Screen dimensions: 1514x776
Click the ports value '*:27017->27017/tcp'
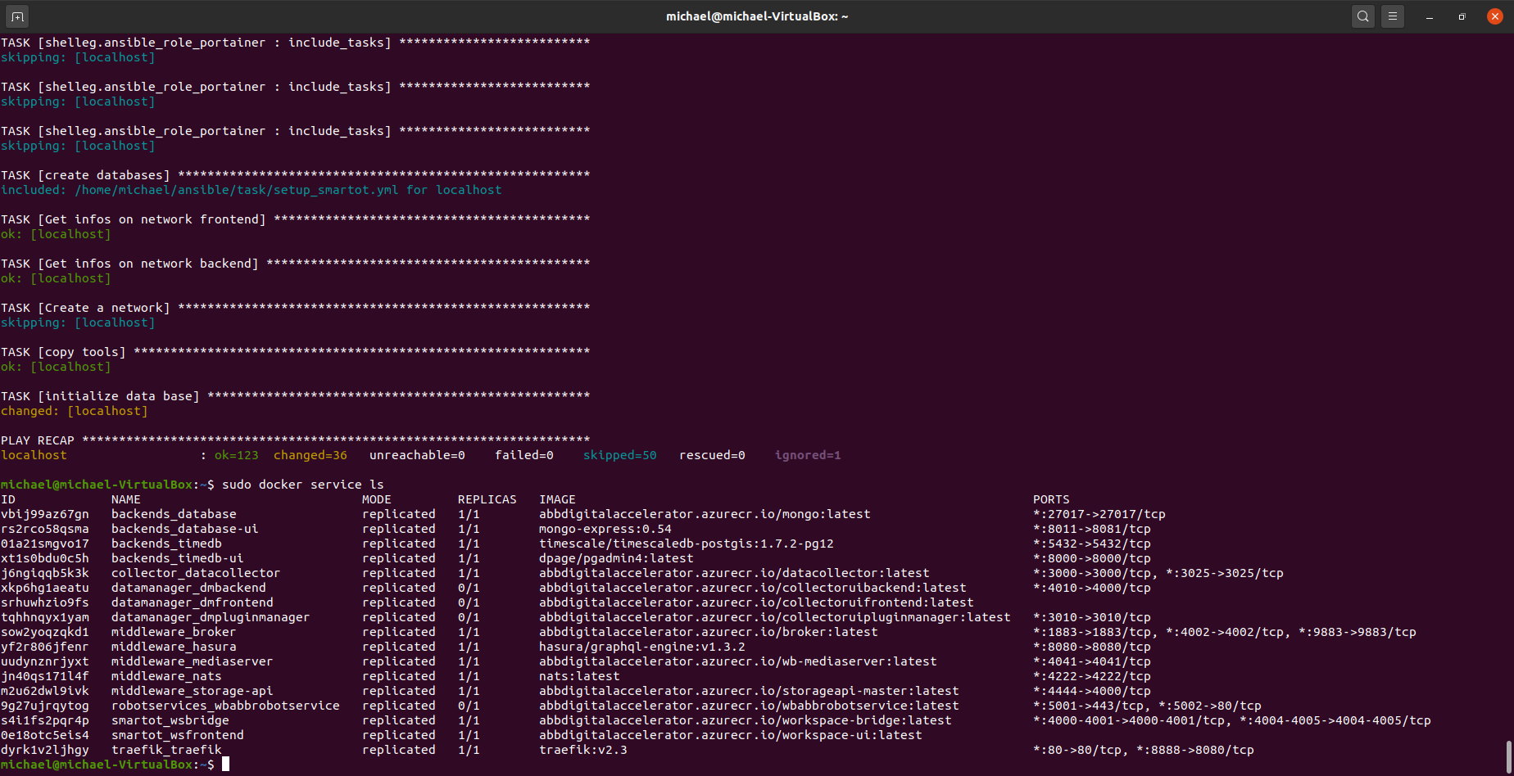click(x=1099, y=514)
